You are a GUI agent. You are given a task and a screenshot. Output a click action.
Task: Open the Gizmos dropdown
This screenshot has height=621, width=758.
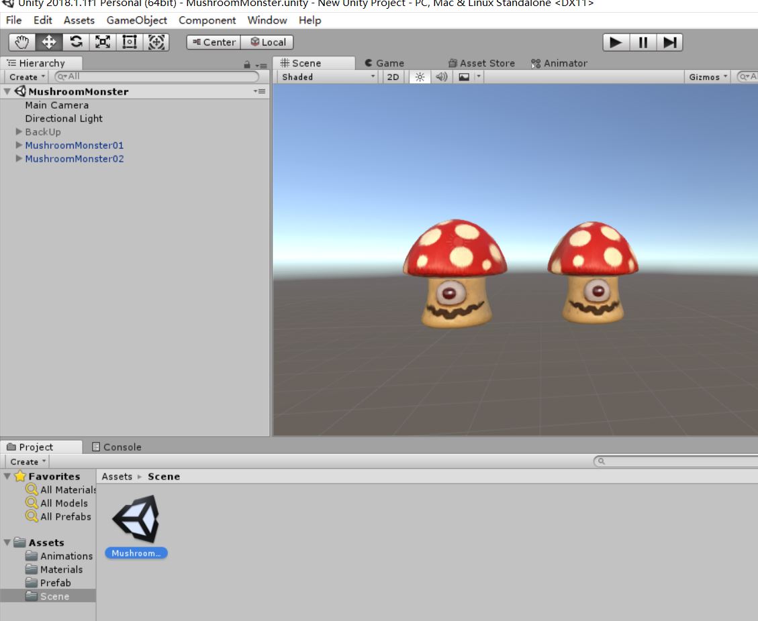(706, 76)
